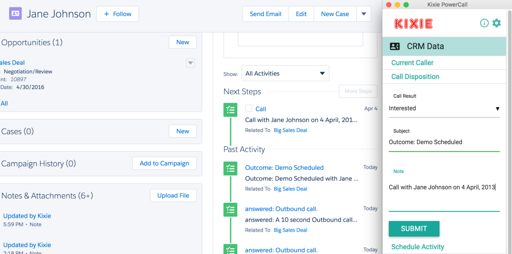The height and width of the screenshot is (254, 512).
Task: Click the Subject field in Kixie
Action: pos(444,142)
